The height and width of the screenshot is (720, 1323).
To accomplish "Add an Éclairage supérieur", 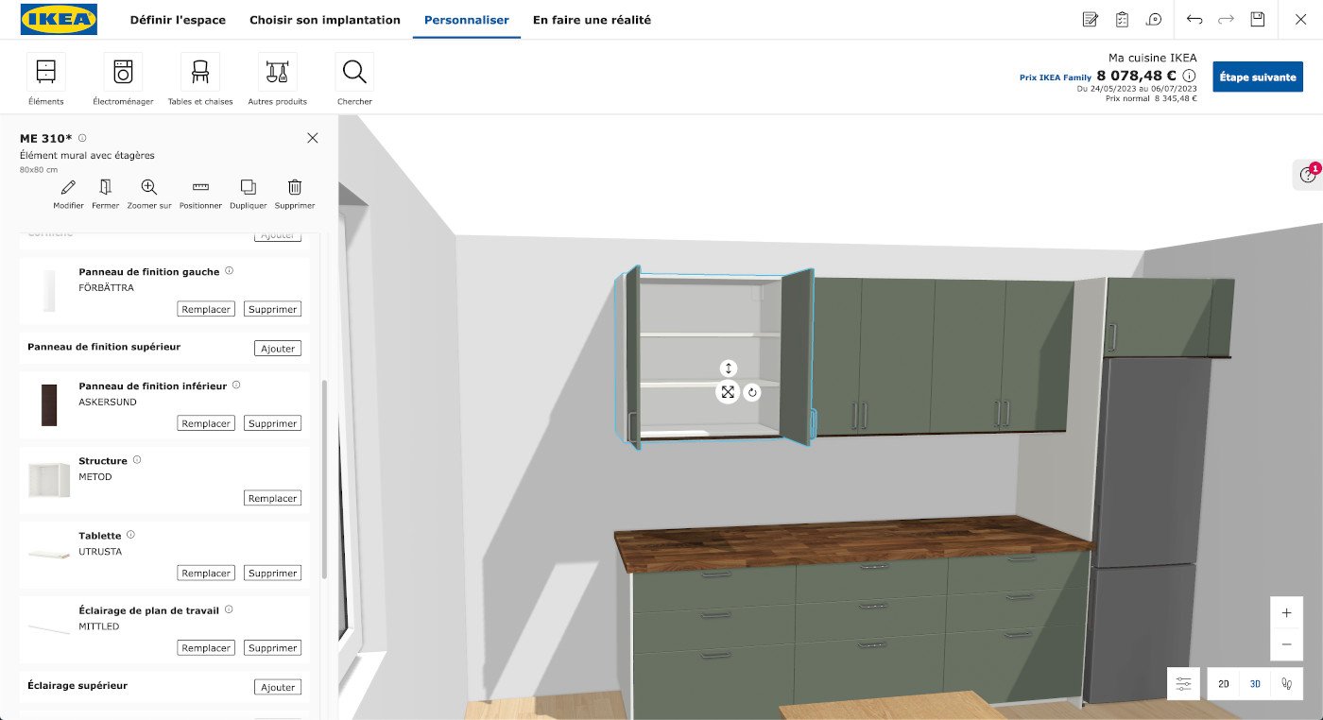I will pos(278,687).
